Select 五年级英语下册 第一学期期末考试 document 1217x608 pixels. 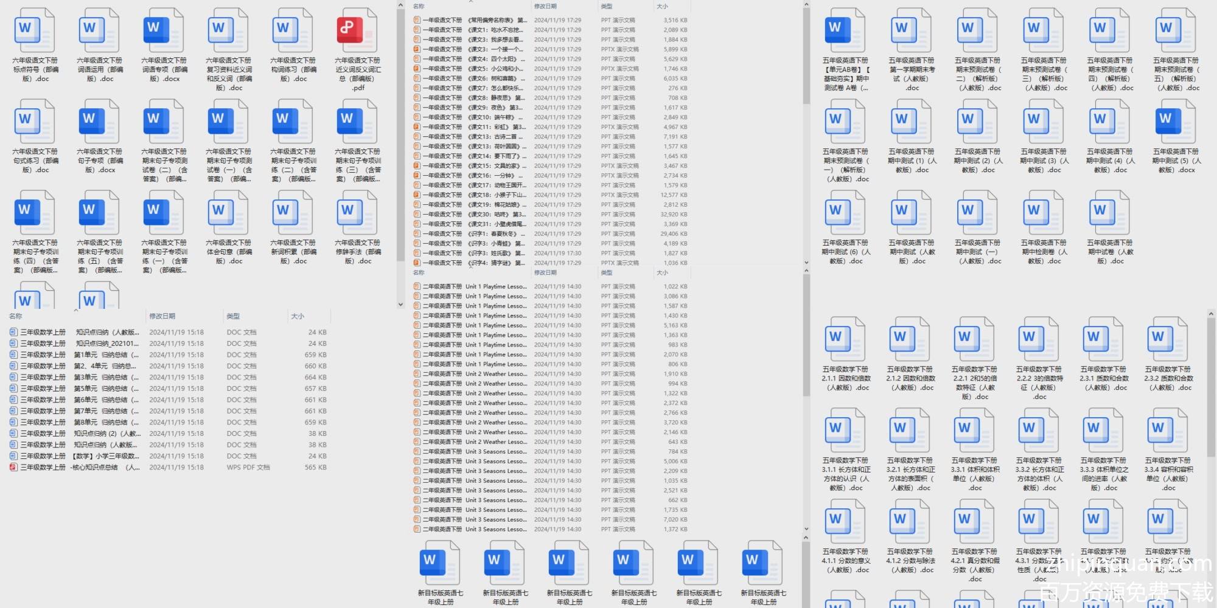[x=912, y=32]
